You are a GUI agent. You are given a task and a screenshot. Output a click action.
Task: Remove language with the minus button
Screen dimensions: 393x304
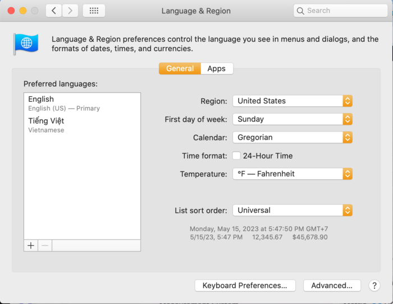pyautogui.click(x=45, y=246)
